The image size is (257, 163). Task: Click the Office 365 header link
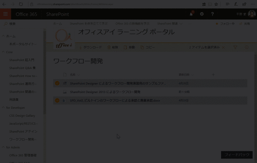click(x=26, y=14)
